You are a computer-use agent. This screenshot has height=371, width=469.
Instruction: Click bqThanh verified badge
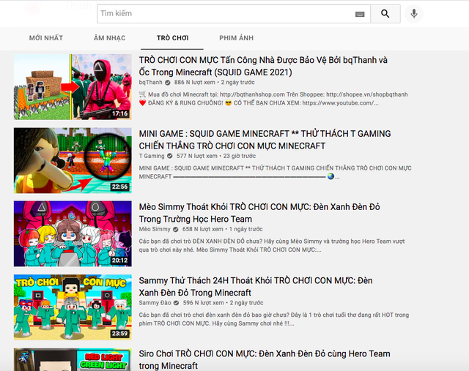pos(168,83)
